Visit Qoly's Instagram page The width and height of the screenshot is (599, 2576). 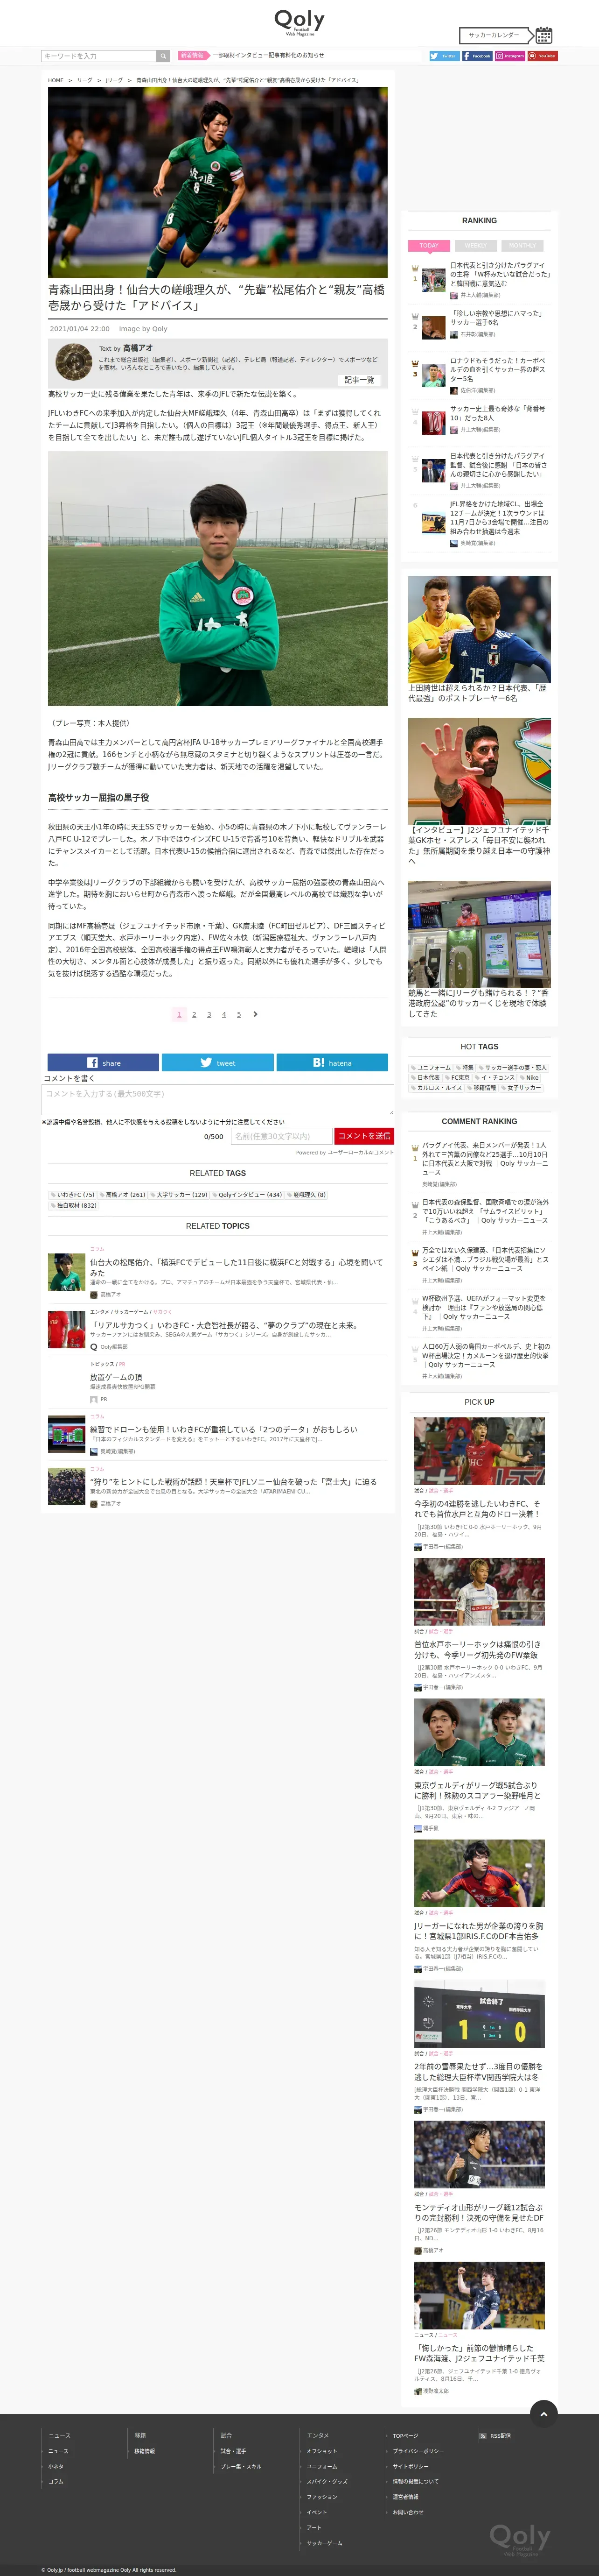[510, 56]
